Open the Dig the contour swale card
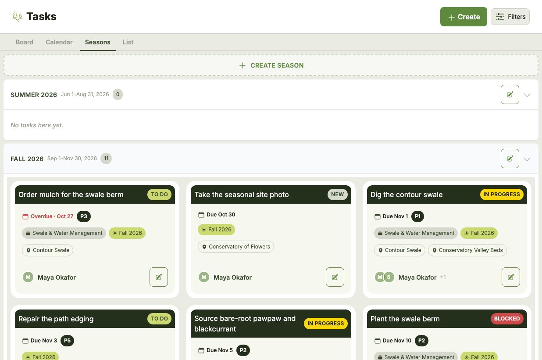 pos(447,239)
